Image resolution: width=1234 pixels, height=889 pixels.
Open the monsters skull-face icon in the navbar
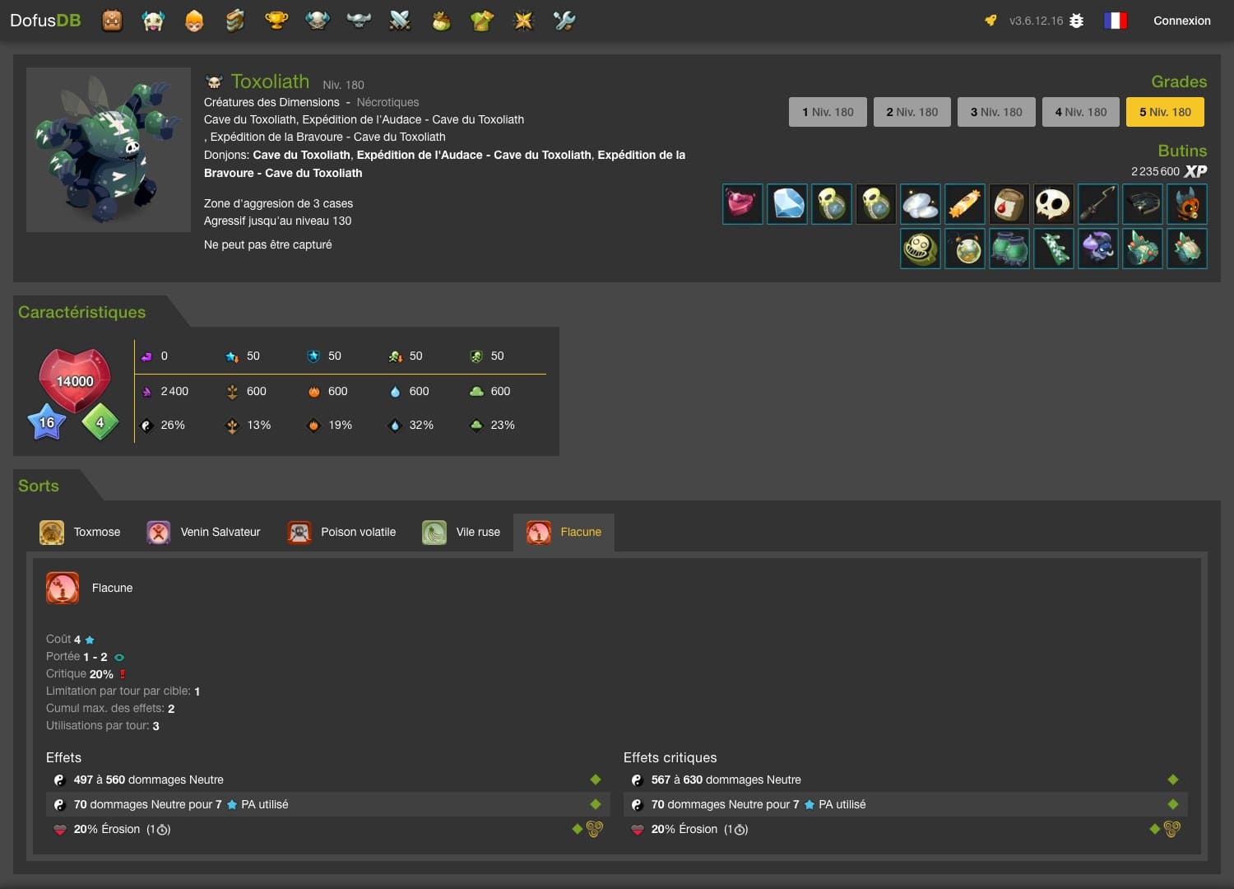(x=153, y=21)
